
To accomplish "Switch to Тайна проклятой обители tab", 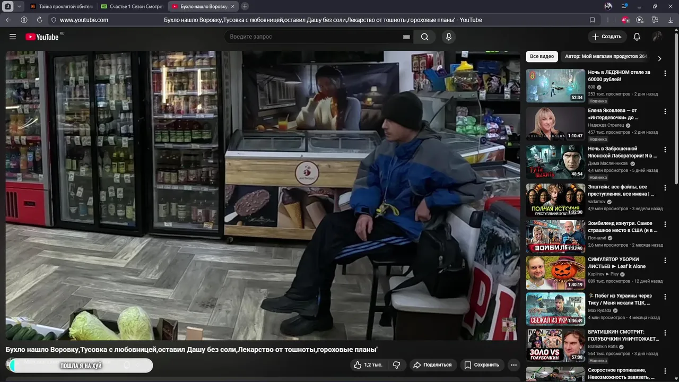I will pos(61,6).
